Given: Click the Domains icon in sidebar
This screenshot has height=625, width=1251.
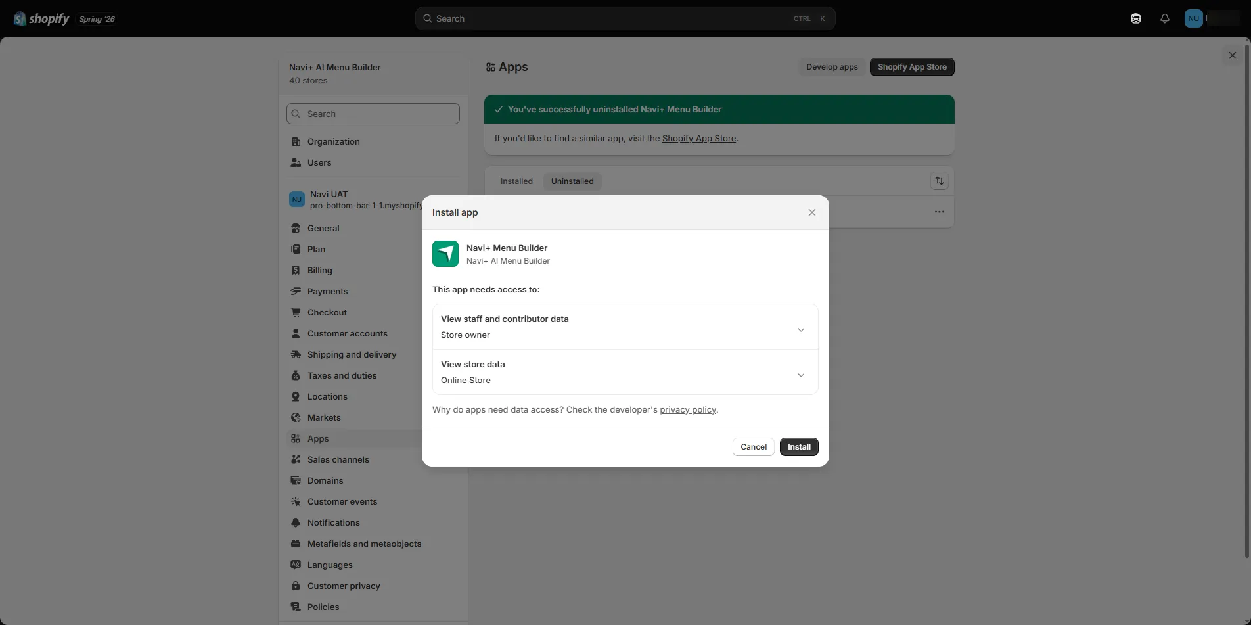Looking at the screenshot, I should pos(296,480).
